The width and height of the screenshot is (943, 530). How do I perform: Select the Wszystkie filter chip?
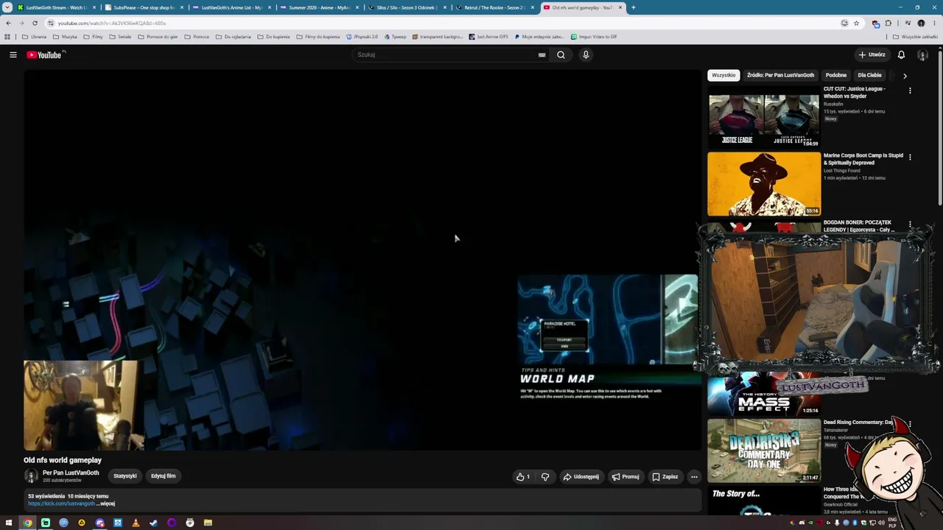pyautogui.click(x=723, y=75)
